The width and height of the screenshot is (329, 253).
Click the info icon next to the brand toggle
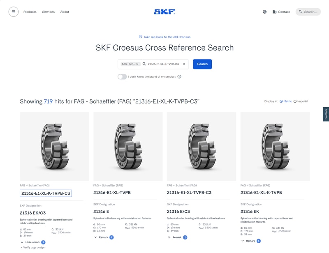click(x=179, y=76)
